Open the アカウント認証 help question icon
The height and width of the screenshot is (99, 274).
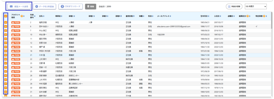22,16
